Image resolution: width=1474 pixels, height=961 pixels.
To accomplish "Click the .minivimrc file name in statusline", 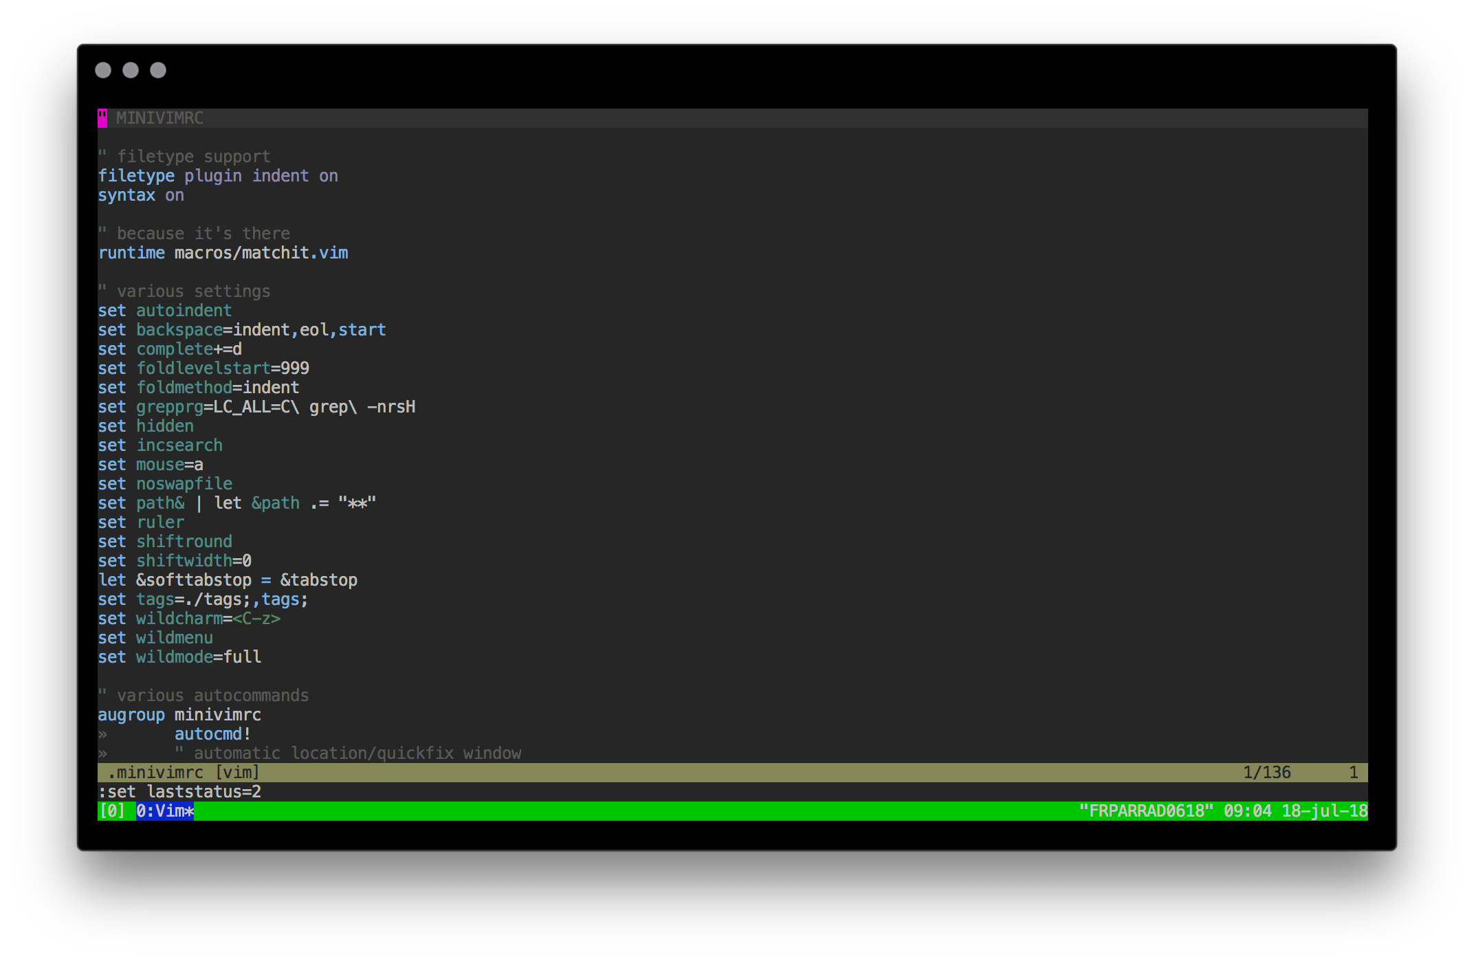I will click(x=156, y=773).
